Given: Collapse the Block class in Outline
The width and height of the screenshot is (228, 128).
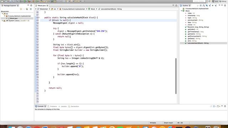Looking at the screenshot, I should [x=181, y=11].
